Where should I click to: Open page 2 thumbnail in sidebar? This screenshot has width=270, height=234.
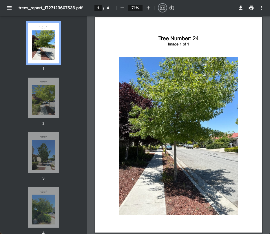pyautogui.click(x=43, y=98)
